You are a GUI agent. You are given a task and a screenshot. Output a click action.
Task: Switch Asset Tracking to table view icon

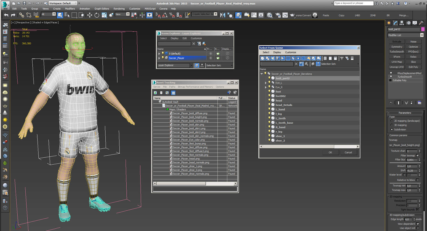click(x=173, y=93)
